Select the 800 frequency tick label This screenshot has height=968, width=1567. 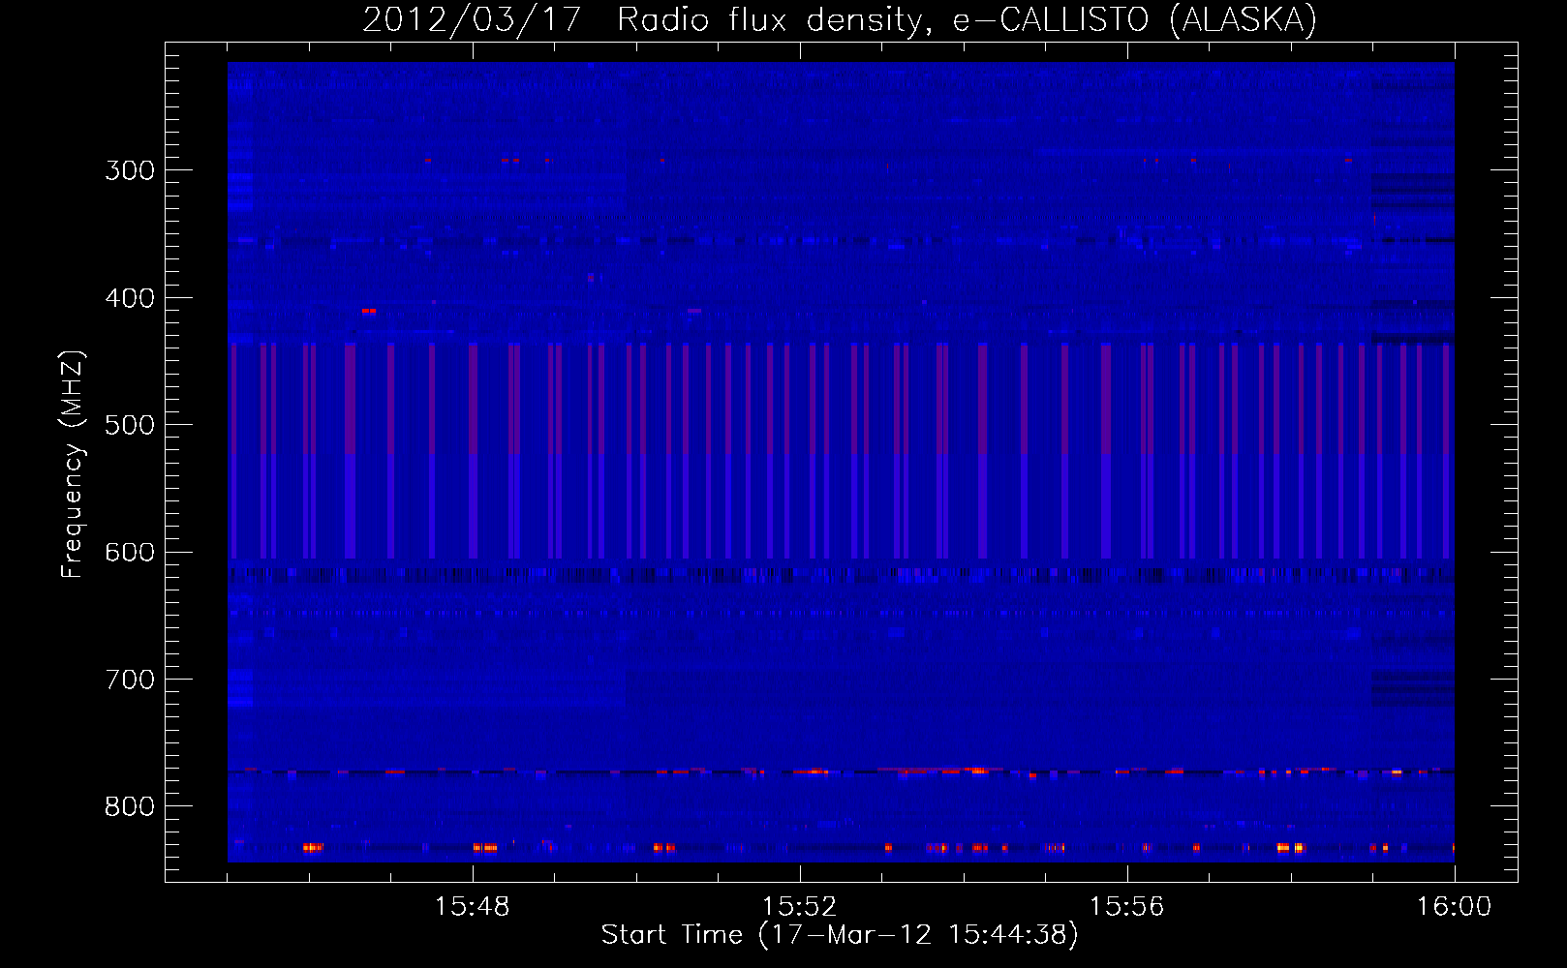point(130,806)
